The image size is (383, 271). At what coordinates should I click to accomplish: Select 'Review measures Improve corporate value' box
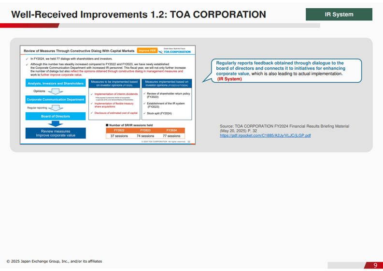pos(56,133)
